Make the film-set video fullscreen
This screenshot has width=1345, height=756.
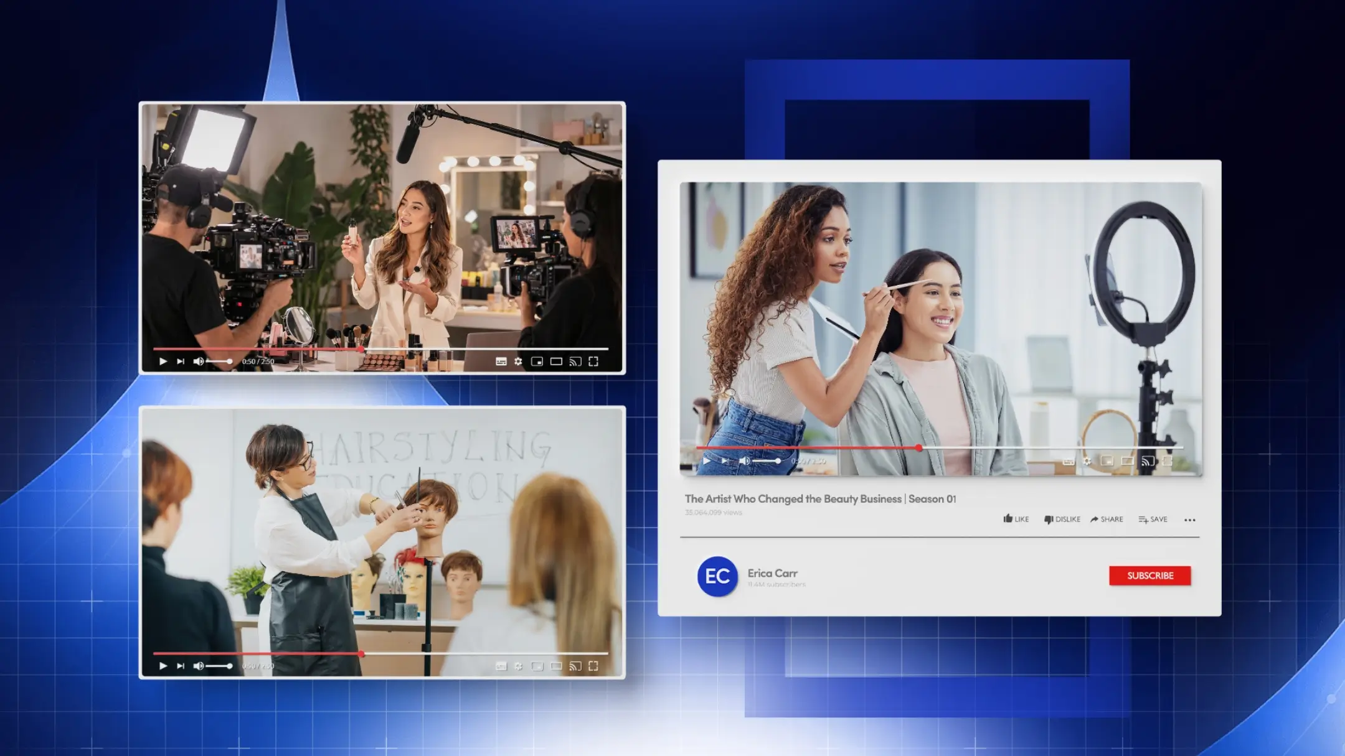(593, 362)
